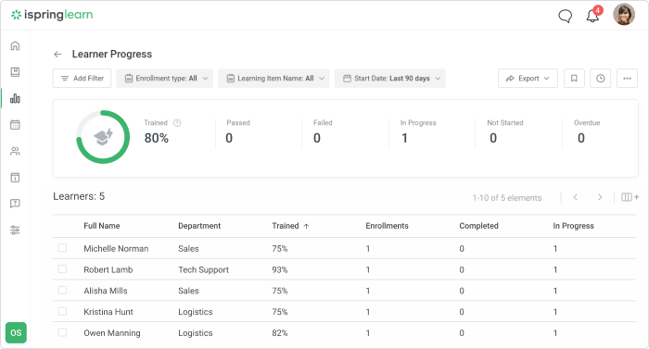Open the Start Date Last 90 days filter

(x=390, y=78)
